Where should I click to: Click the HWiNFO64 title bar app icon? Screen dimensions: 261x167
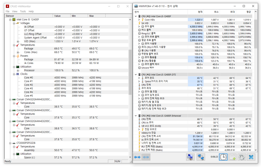(x=136, y=6)
